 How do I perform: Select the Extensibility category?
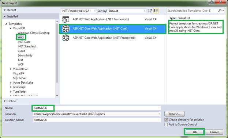25,55
